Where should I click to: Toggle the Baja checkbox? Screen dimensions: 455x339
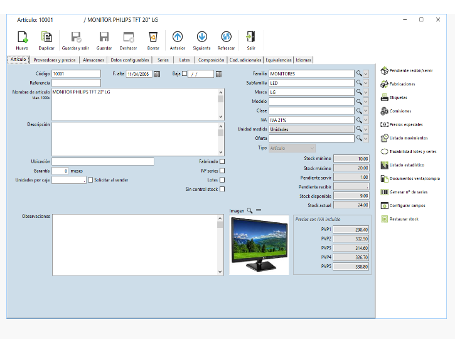coord(185,73)
